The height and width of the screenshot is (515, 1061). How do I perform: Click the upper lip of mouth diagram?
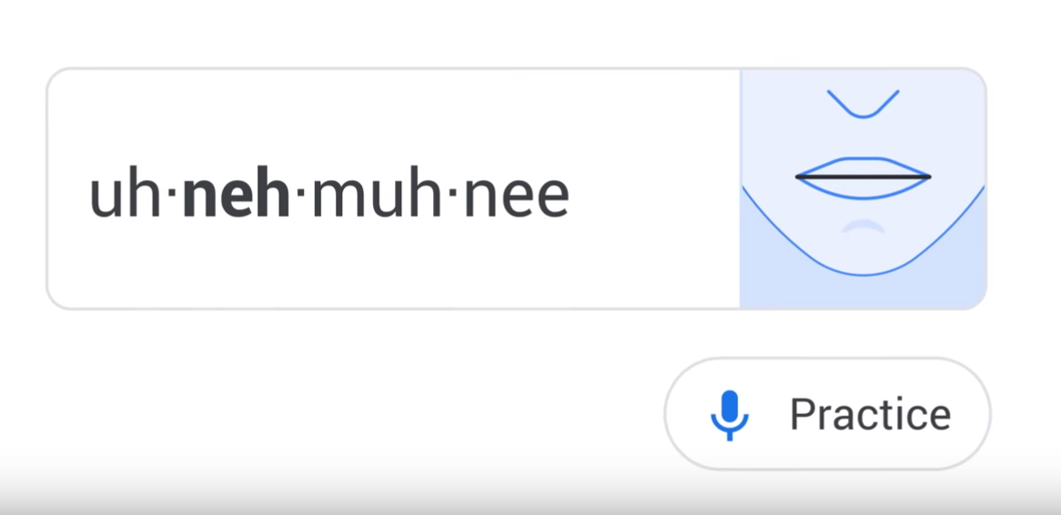click(x=863, y=162)
